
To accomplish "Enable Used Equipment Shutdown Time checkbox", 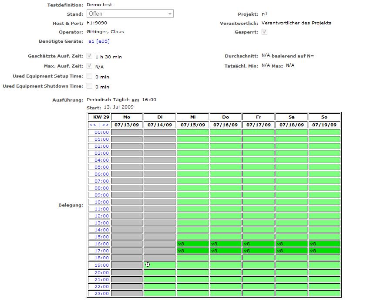I will coord(90,86).
